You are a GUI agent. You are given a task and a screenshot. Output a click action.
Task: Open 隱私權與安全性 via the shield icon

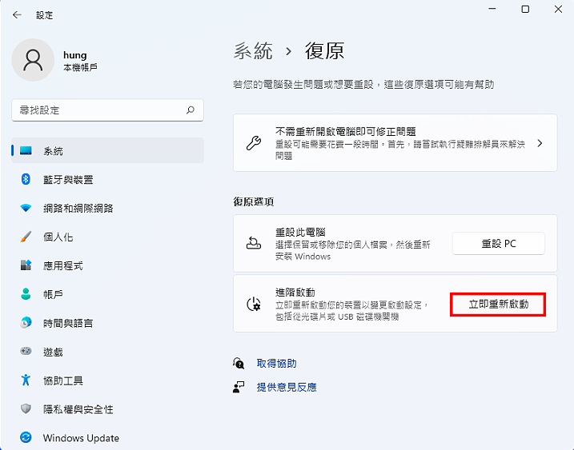pos(26,408)
